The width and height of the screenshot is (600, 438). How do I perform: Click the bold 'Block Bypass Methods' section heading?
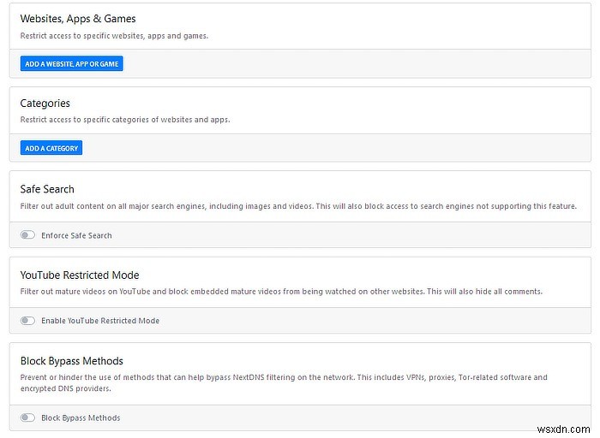click(72, 361)
